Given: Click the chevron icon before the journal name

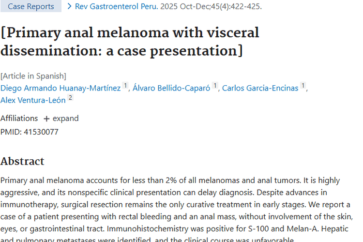Looking at the screenshot, I should pyautogui.click(x=70, y=6).
